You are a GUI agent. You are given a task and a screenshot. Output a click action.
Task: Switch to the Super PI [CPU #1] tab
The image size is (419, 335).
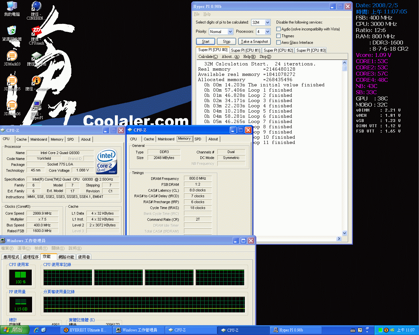tap(246, 50)
